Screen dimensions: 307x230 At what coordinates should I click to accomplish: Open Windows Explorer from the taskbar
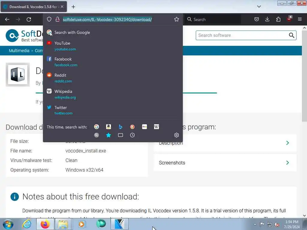[x=63, y=224]
